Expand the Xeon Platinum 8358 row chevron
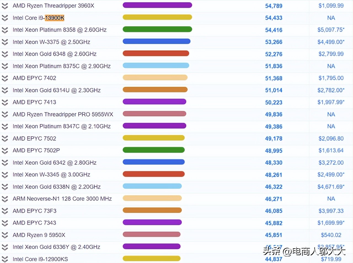The height and width of the screenshot is (263, 353). click(x=5, y=30)
